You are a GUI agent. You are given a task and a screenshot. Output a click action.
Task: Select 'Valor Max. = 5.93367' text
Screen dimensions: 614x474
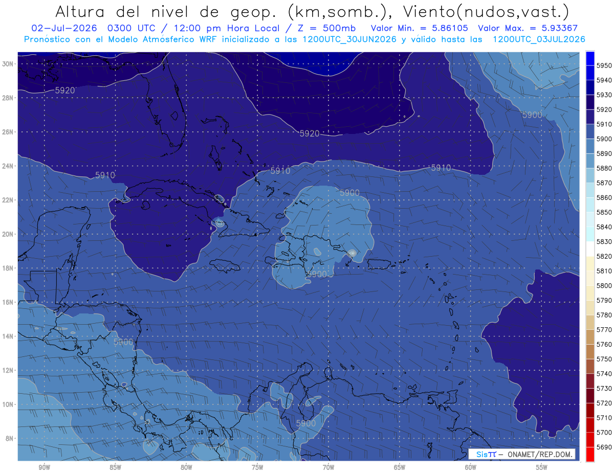[x=528, y=28]
